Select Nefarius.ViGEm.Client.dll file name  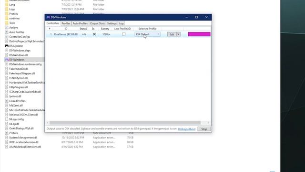24,115
